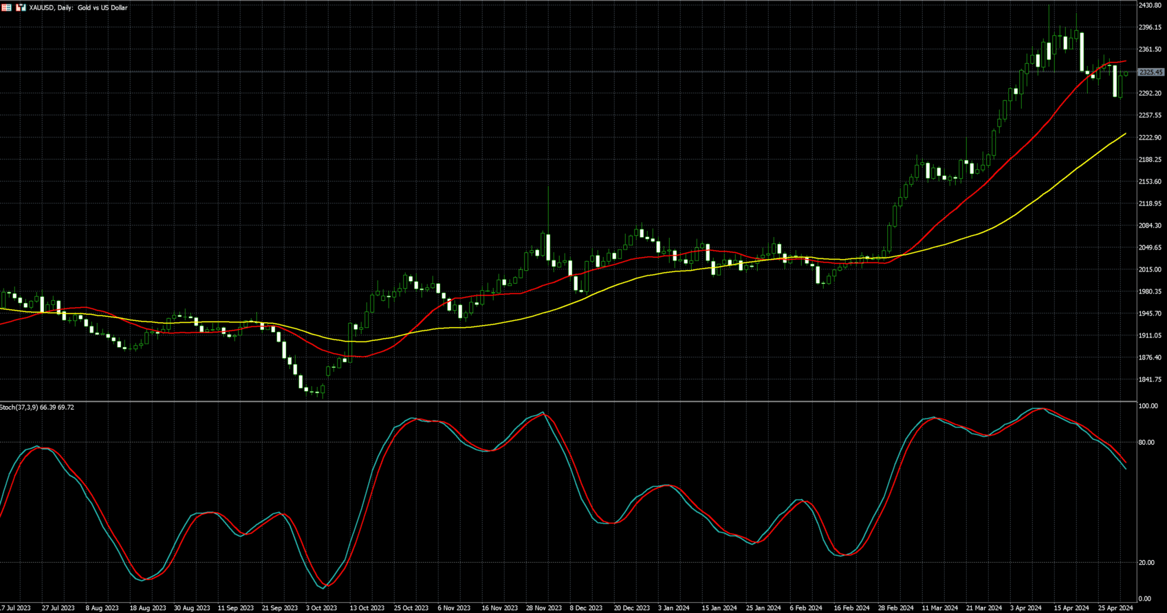The width and height of the screenshot is (1167, 613).
Task: Click the 1841.75 price scale label
Action: coord(1150,379)
